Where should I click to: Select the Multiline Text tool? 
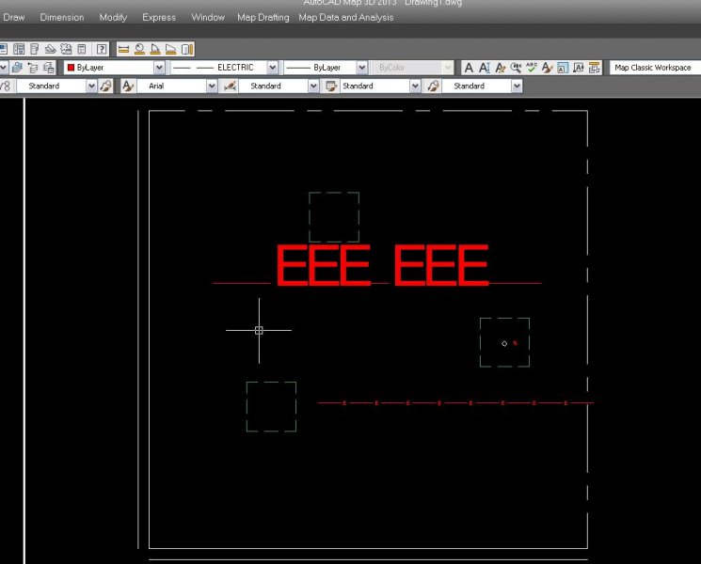[x=469, y=68]
